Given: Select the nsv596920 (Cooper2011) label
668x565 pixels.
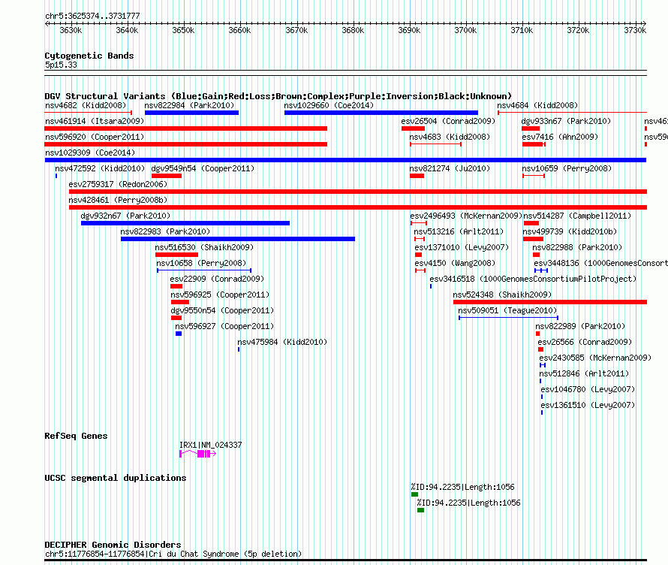Looking at the screenshot, I should 95,137.
